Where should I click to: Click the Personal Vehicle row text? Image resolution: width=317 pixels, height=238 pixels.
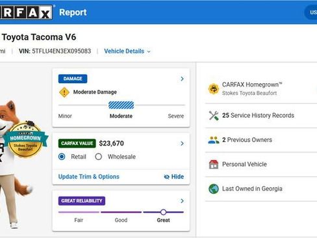(x=244, y=165)
